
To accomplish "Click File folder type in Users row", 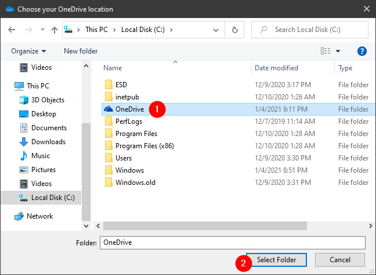I will [353, 158].
